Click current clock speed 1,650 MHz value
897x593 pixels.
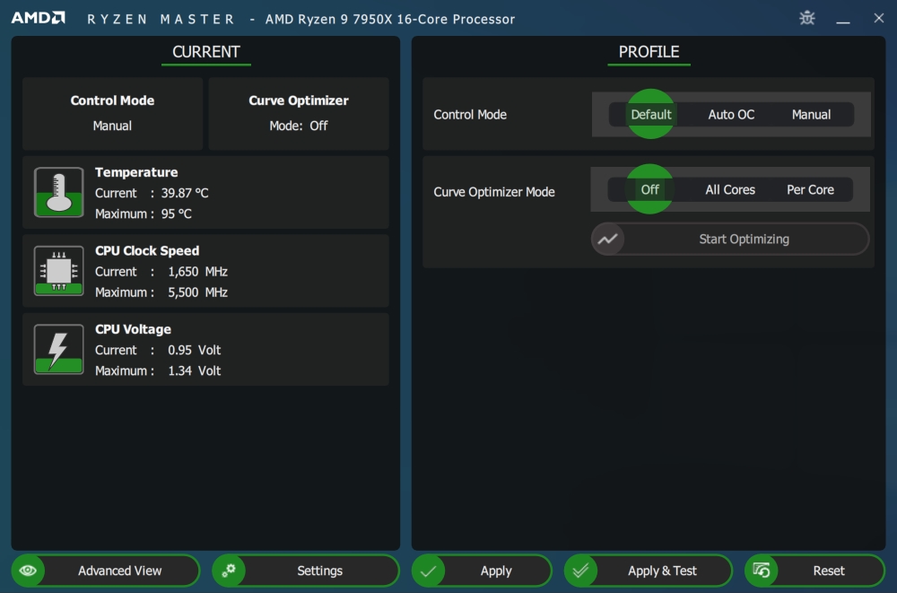coord(198,272)
